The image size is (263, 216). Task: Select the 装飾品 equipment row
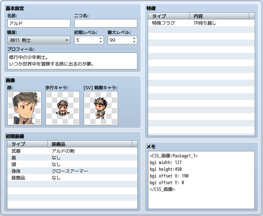tap(72, 178)
